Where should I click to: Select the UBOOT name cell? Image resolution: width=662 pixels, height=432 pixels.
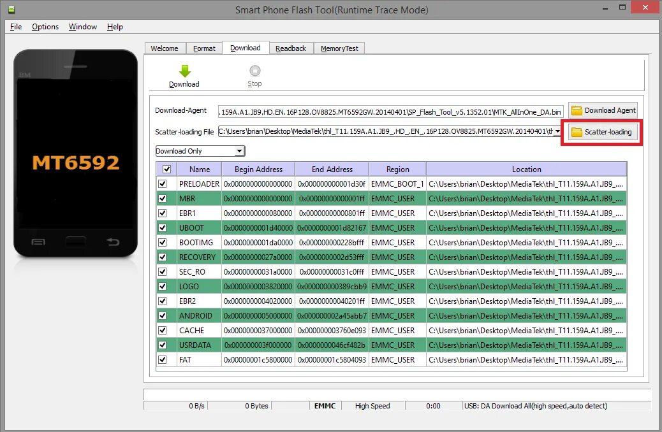pyautogui.click(x=199, y=228)
